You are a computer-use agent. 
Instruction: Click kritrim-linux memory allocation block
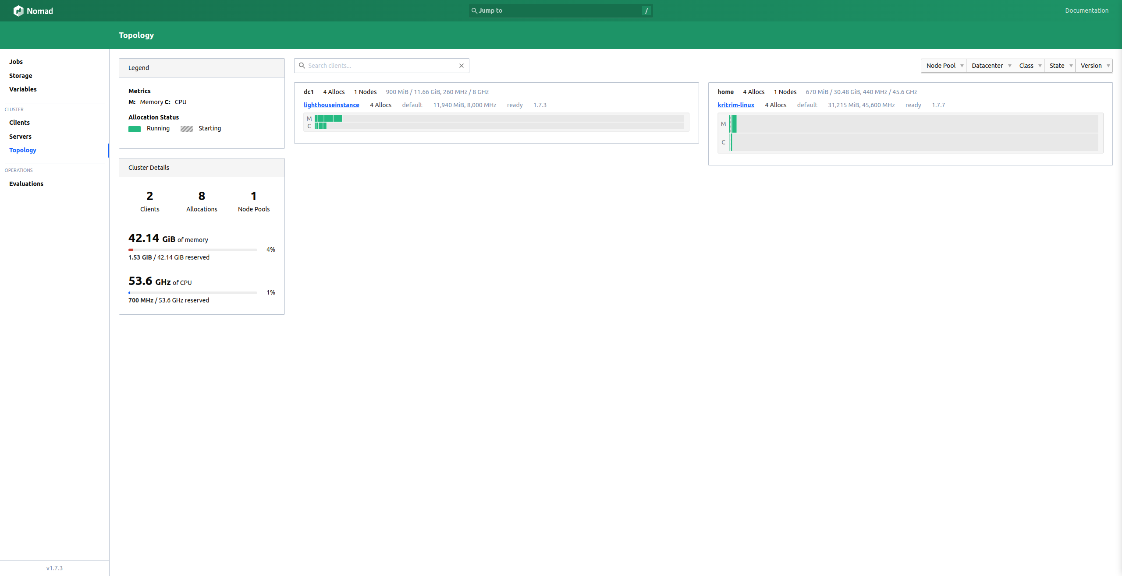click(x=734, y=124)
